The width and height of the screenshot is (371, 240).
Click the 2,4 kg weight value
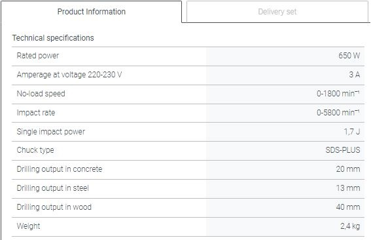point(350,226)
